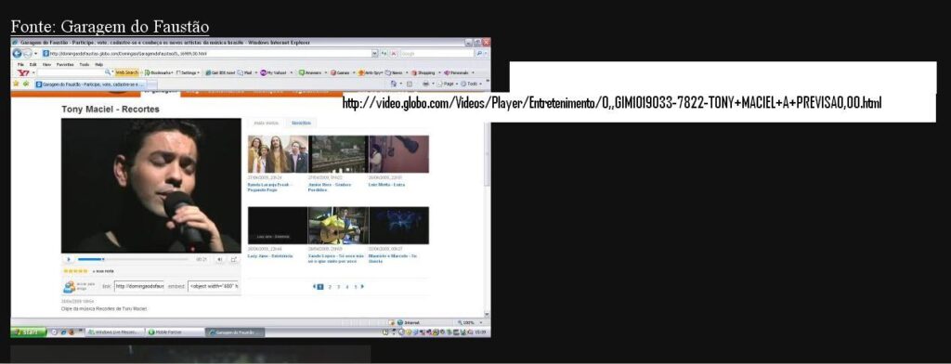The width and height of the screenshot is (951, 364).
Task: Select the Garagem do Faustão browser tab
Action: pos(90,84)
